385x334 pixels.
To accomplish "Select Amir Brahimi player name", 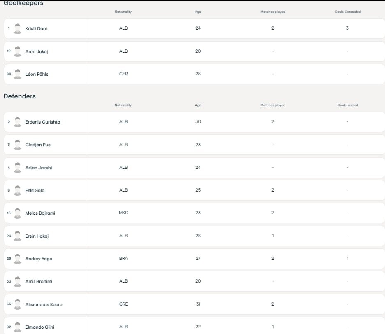I will point(39,281).
